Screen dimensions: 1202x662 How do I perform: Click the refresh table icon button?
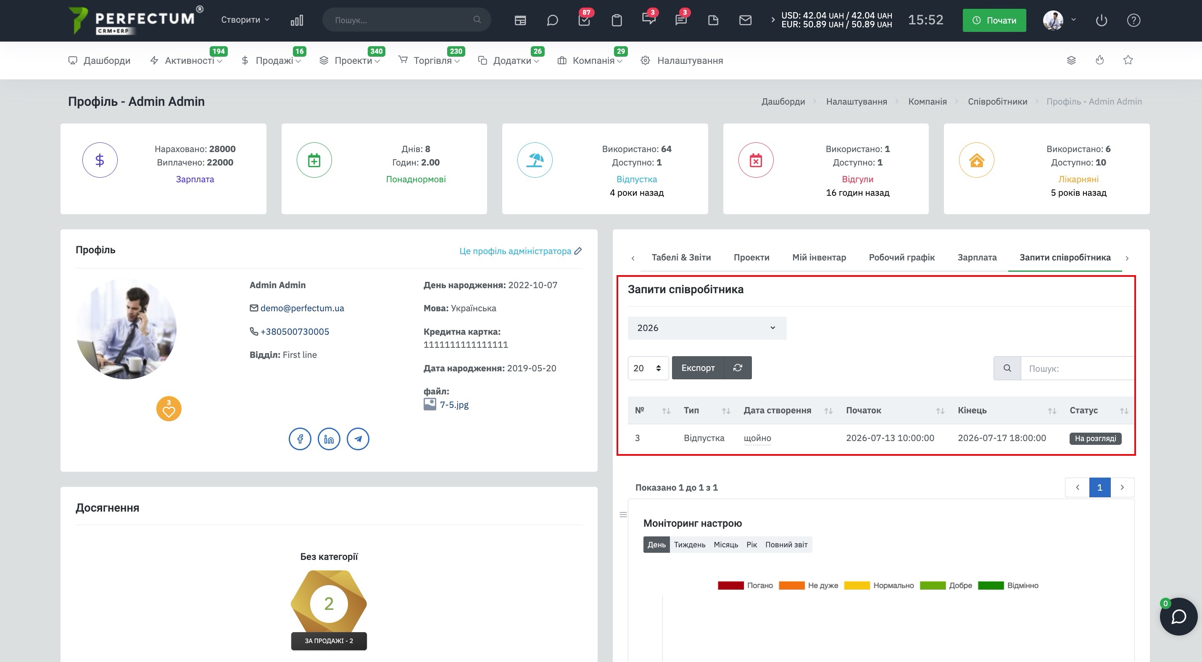point(737,368)
